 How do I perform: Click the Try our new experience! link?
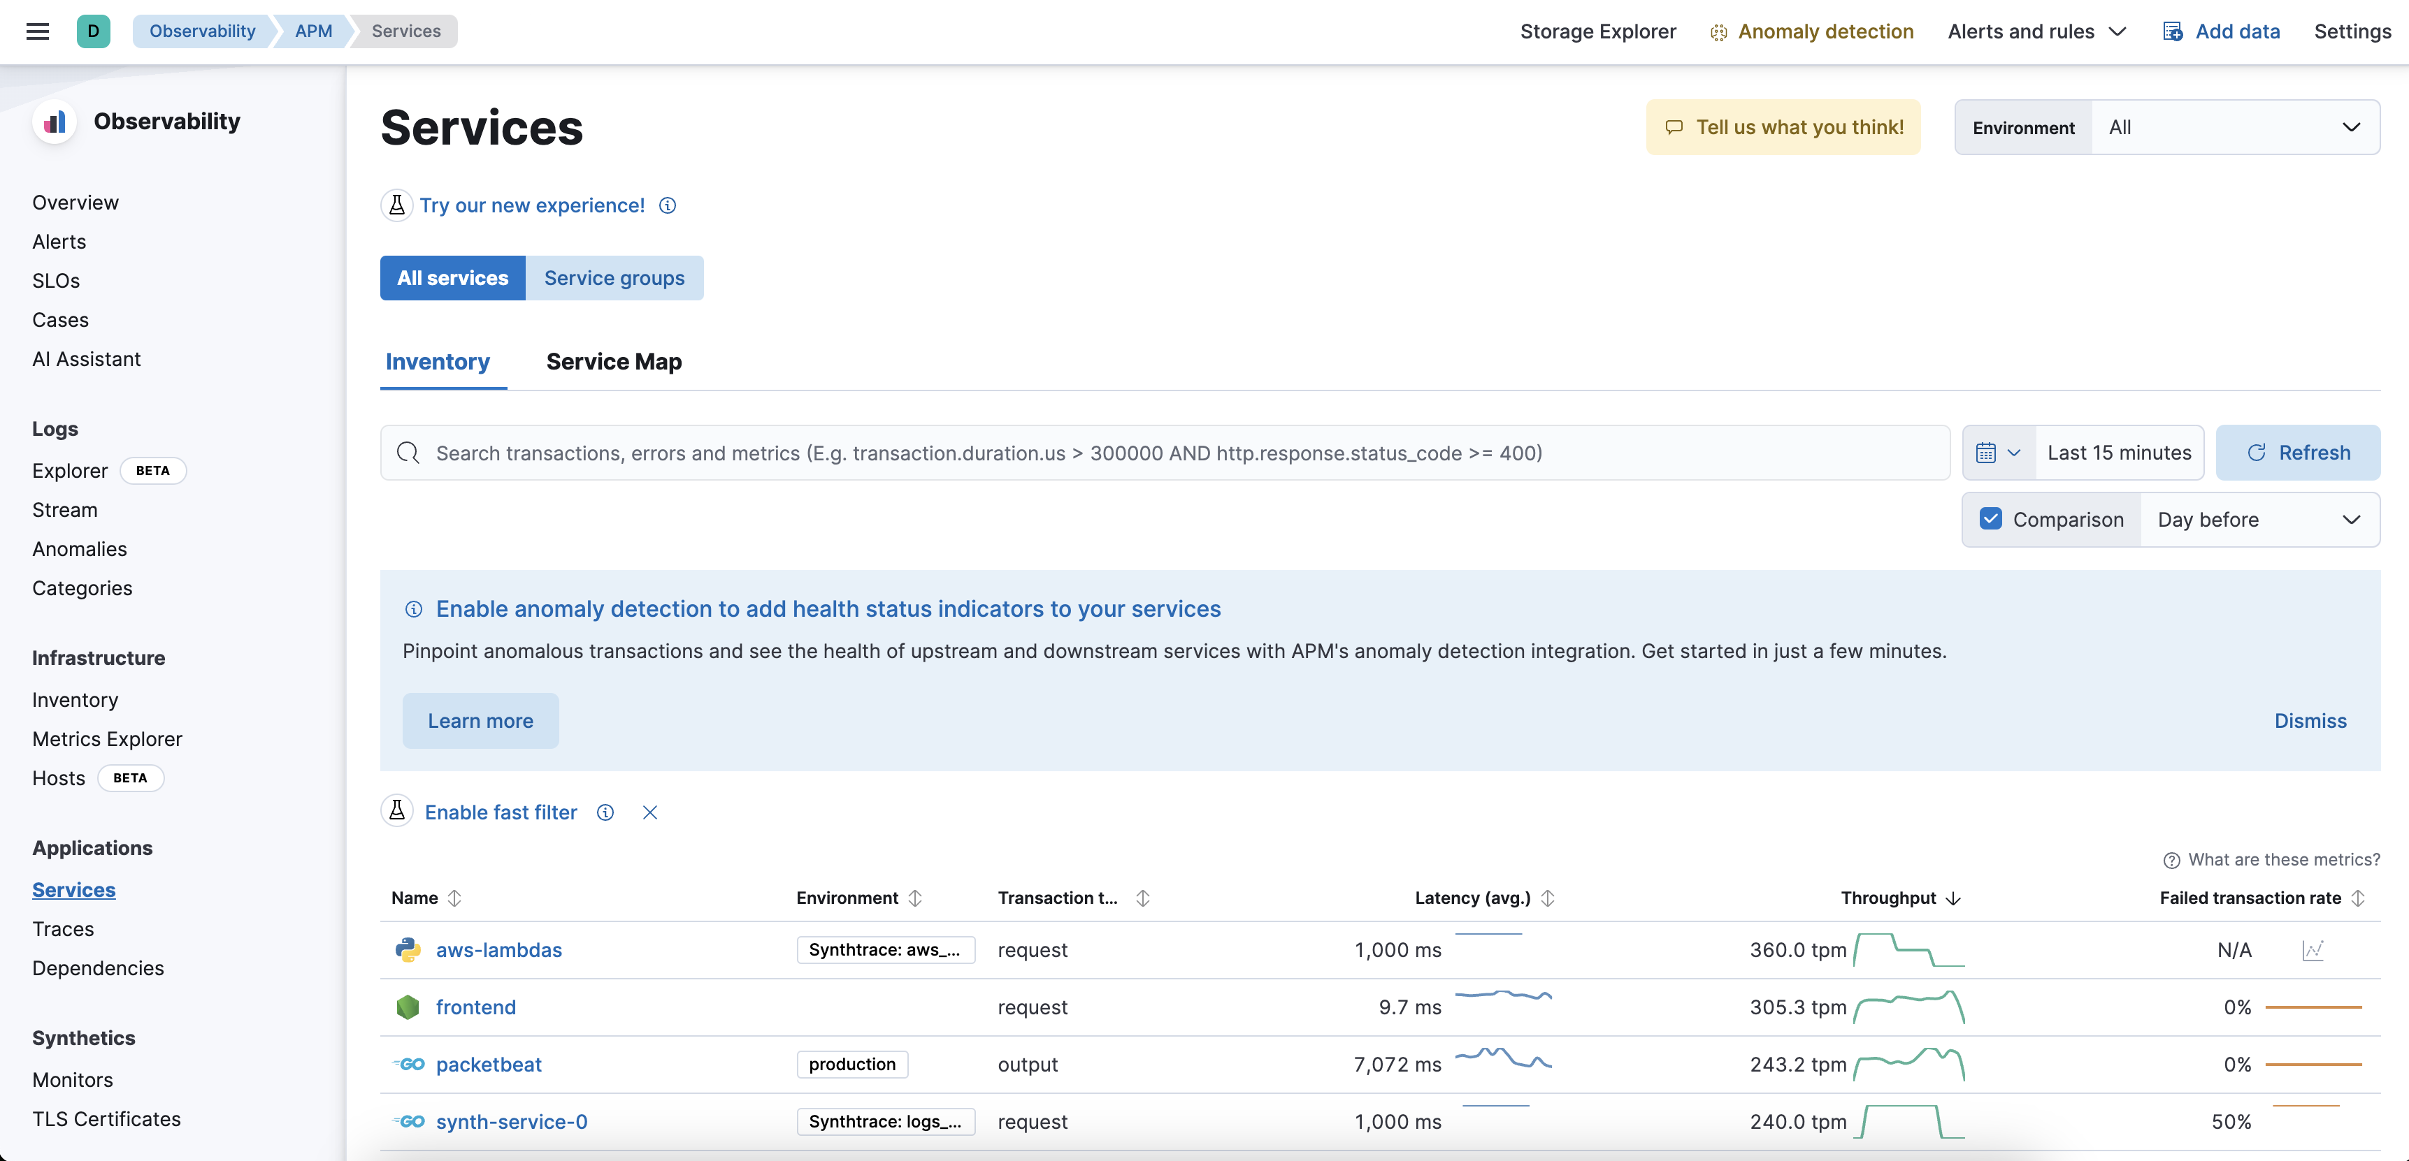(532, 205)
